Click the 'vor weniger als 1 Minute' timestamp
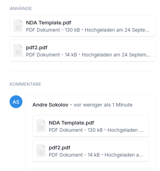 [x=103, y=105]
